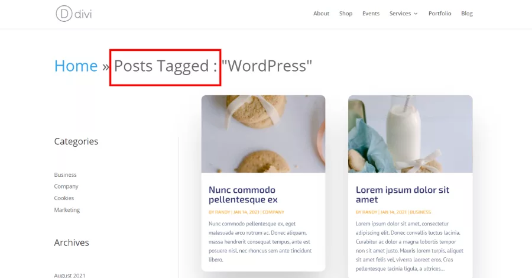The width and height of the screenshot is (532, 278).
Task: Click BUSINESS category on Lorem ipsum post
Action: (420, 212)
